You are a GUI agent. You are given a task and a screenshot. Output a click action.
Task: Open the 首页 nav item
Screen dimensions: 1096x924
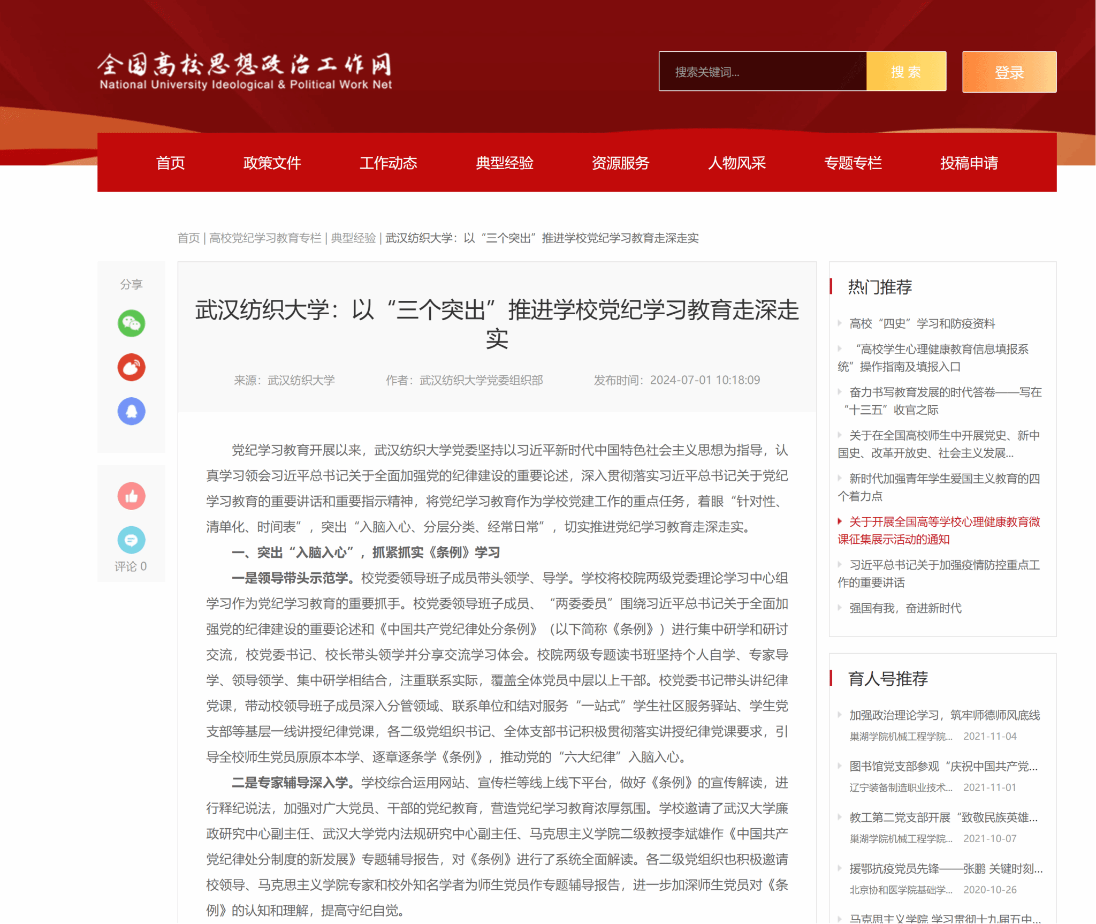point(170,163)
